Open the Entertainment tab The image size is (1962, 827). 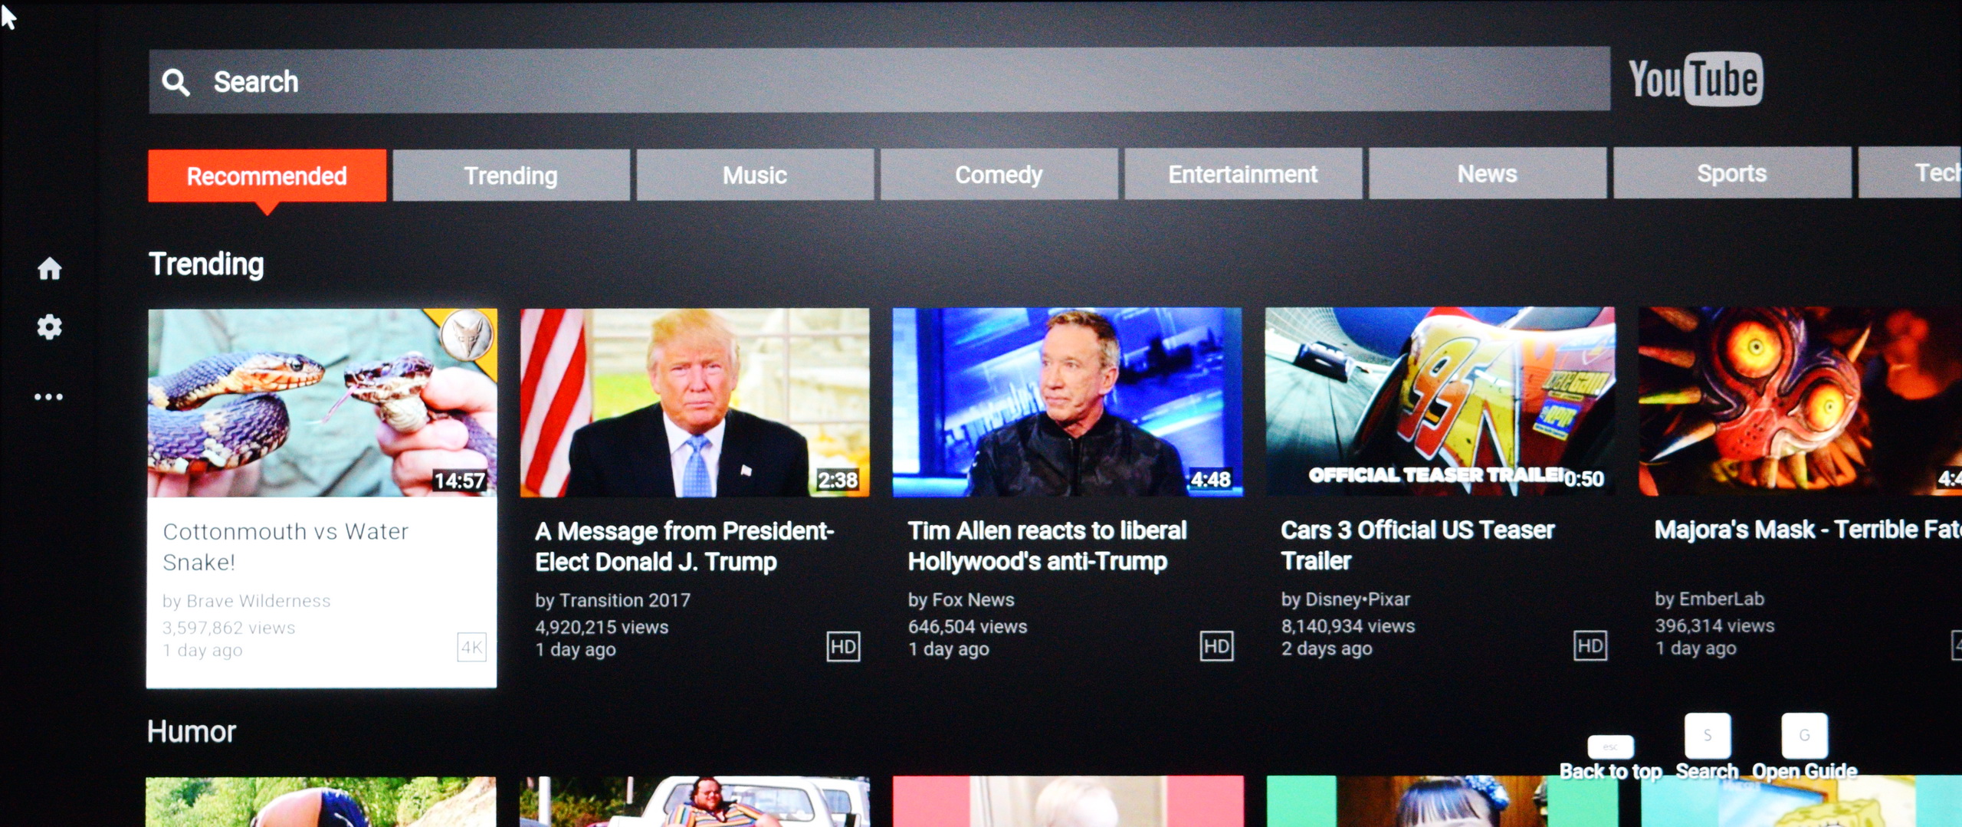pyautogui.click(x=1243, y=174)
